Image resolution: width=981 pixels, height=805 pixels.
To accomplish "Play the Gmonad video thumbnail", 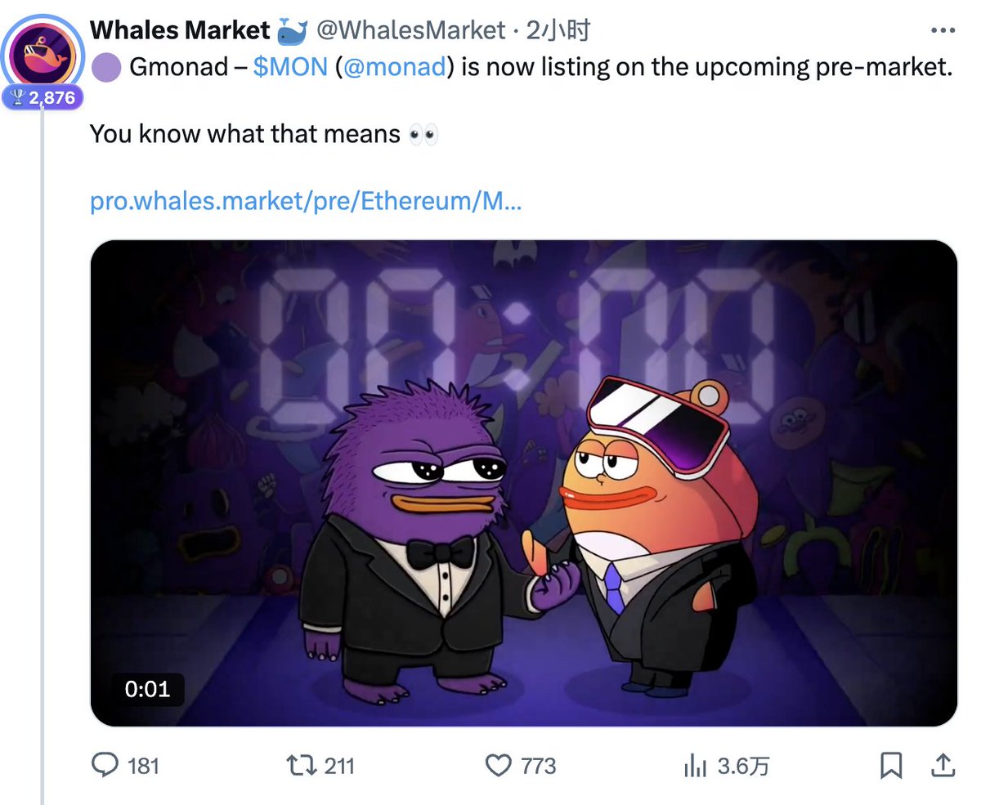I will tap(523, 483).
